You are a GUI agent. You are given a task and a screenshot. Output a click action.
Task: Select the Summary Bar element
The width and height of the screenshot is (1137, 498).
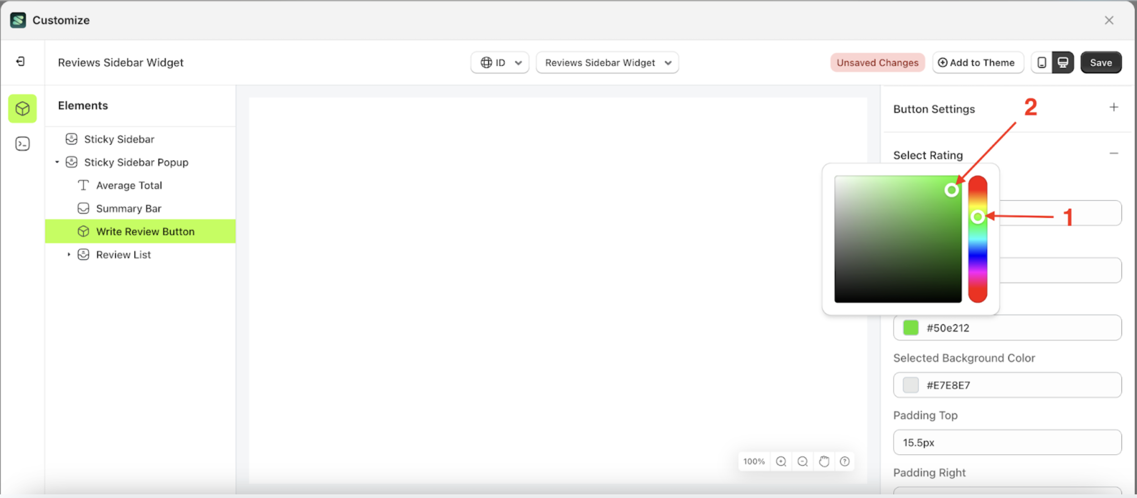point(128,208)
